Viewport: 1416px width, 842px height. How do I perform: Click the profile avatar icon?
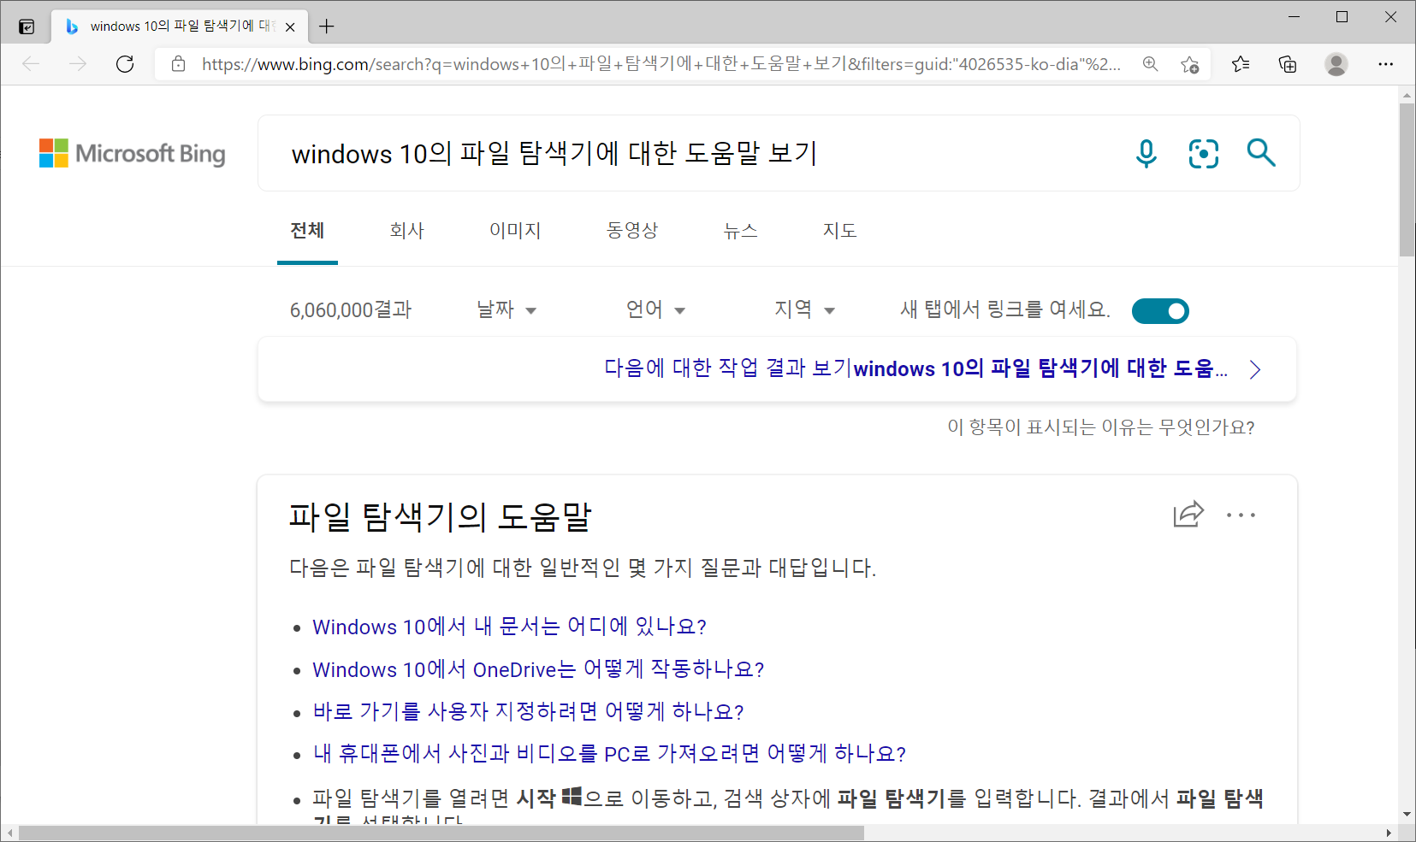coord(1336,64)
